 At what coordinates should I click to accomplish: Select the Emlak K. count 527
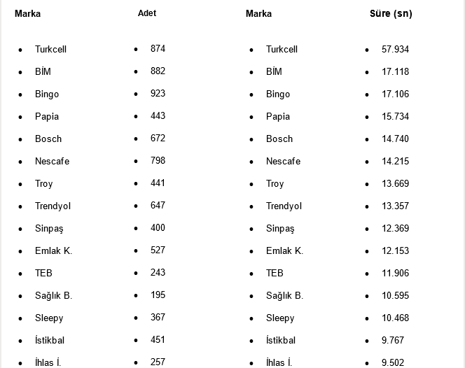tap(158, 250)
